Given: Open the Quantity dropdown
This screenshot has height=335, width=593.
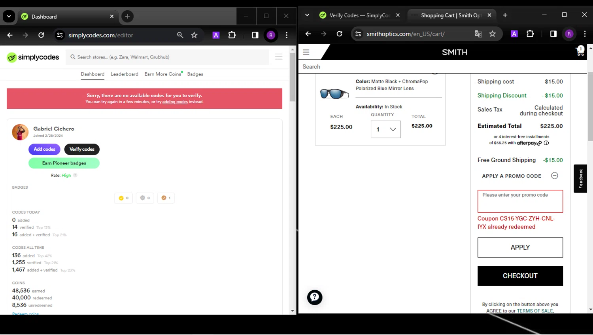Looking at the screenshot, I should [x=385, y=129].
